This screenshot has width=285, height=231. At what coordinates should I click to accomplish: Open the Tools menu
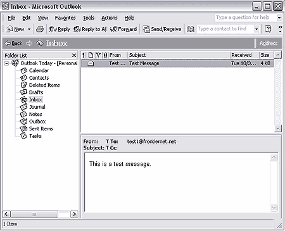[x=89, y=18]
